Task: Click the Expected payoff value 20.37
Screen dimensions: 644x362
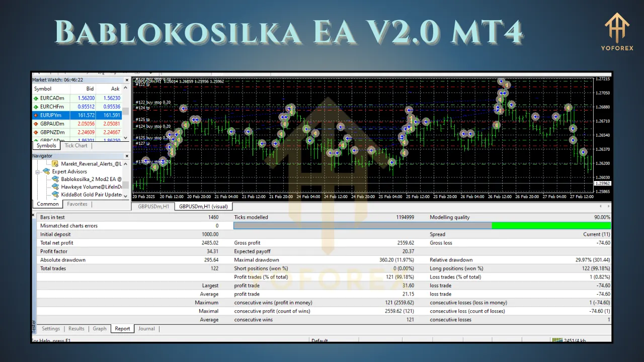Action: [x=408, y=251]
